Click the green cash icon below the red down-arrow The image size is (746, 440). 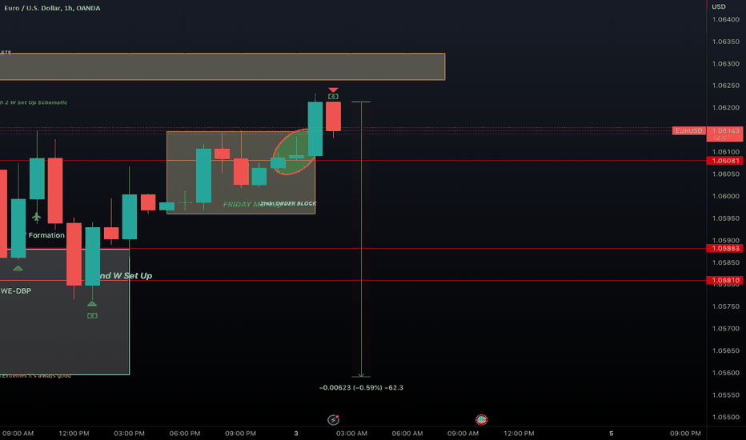[x=333, y=97]
